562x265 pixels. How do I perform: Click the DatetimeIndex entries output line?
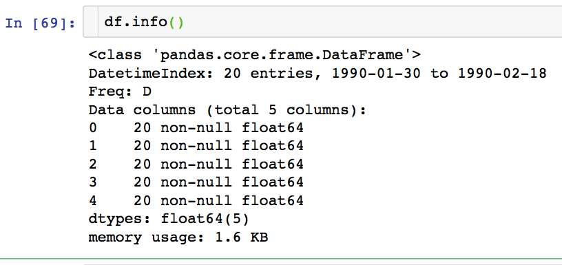coord(318,74)
